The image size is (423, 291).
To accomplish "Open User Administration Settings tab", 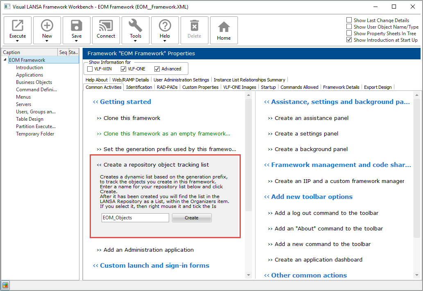I will [x=181, y=80].
